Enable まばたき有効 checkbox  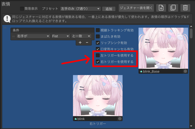pyautogui.click(x=98, y=36)
